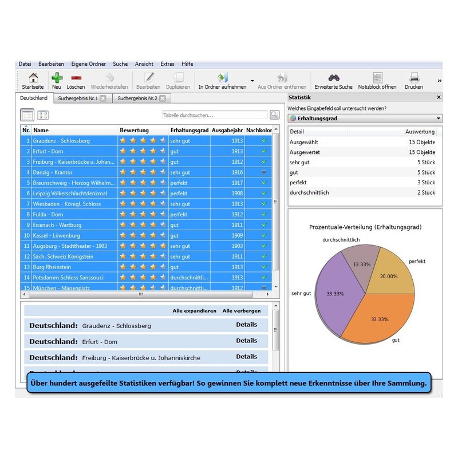Click into the Tabelle durchsuchen field
Viewport: 458px width, 458px height.
click(215, 115)
